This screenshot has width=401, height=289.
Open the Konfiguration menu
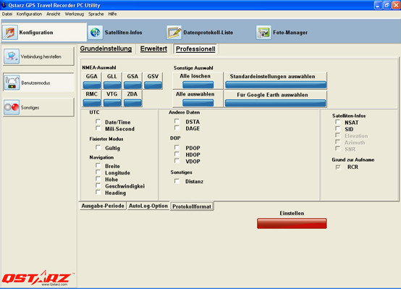(x=29, y=14)
